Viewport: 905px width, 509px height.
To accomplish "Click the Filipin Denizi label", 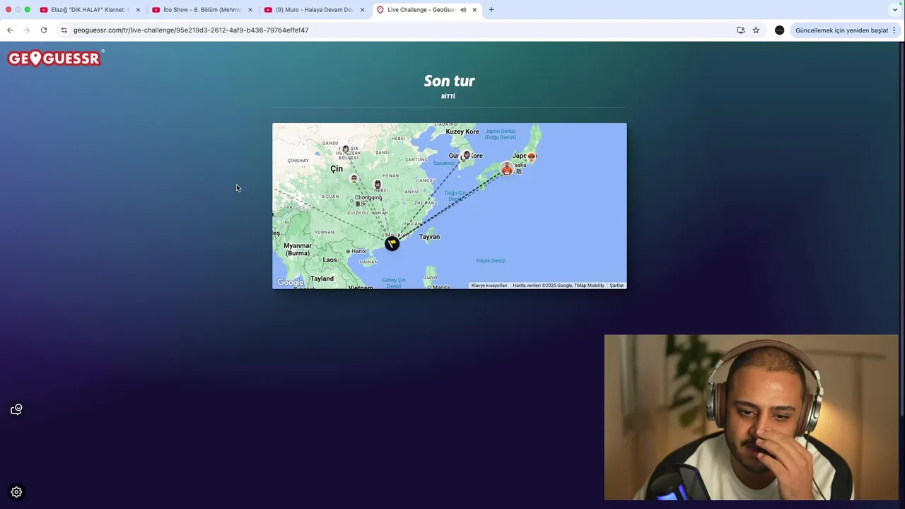I will point(491,261).
